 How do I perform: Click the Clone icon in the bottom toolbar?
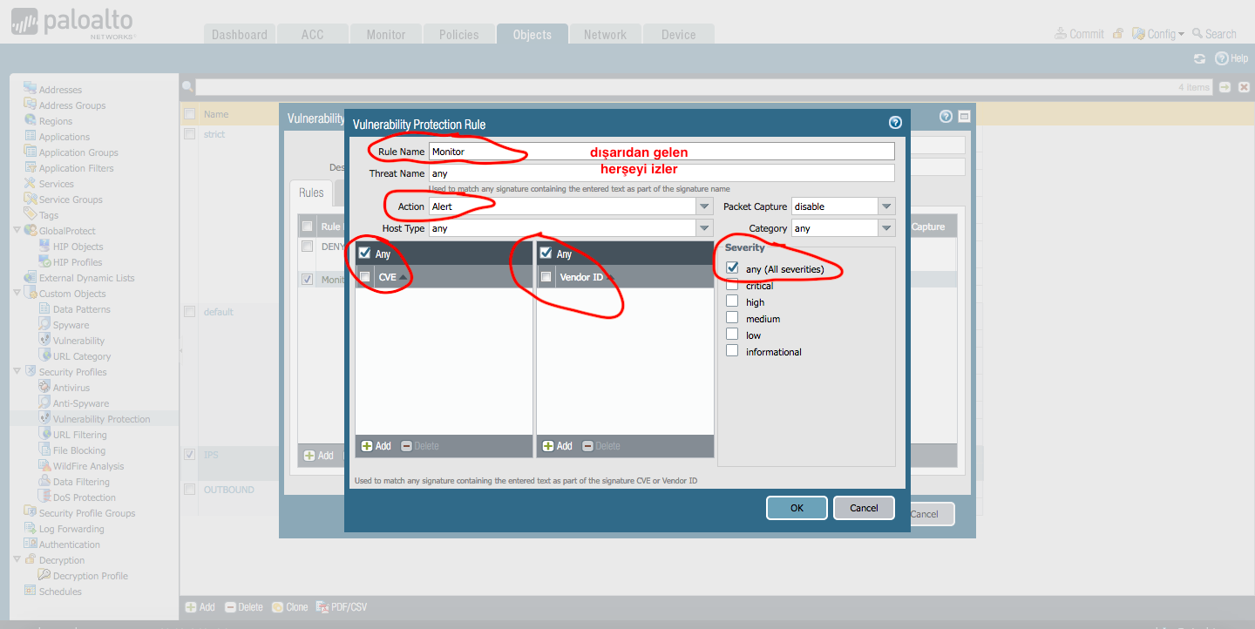pos(277,607)
